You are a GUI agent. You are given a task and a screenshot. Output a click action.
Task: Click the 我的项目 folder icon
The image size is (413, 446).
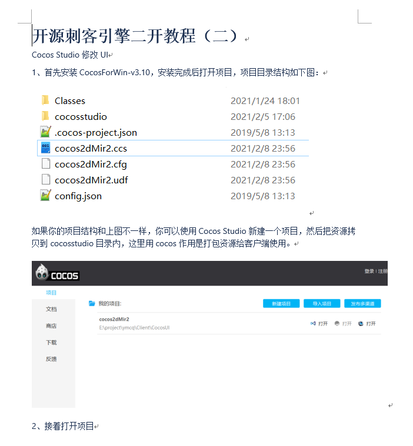tap(92, 304)
